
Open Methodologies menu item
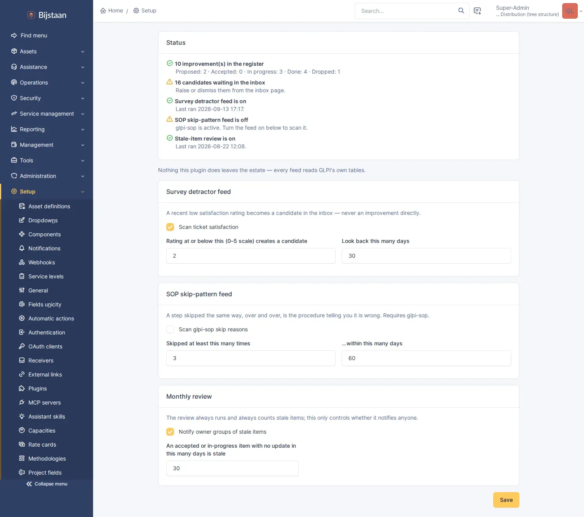(x=47, y=459)
